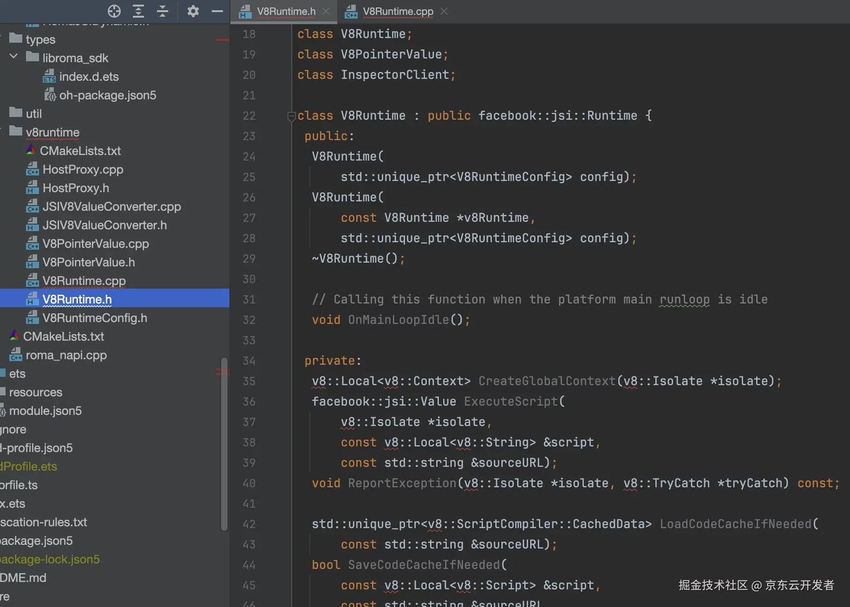This screenshot has height=607, width=850.
Task: Switch to the V8Runtime.cpp tab
Action: click(x=397, y=12)
